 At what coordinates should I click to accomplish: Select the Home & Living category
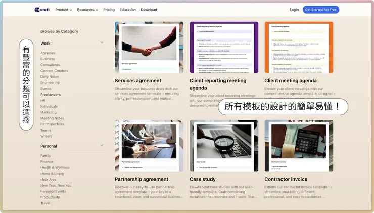coord(52,174)
